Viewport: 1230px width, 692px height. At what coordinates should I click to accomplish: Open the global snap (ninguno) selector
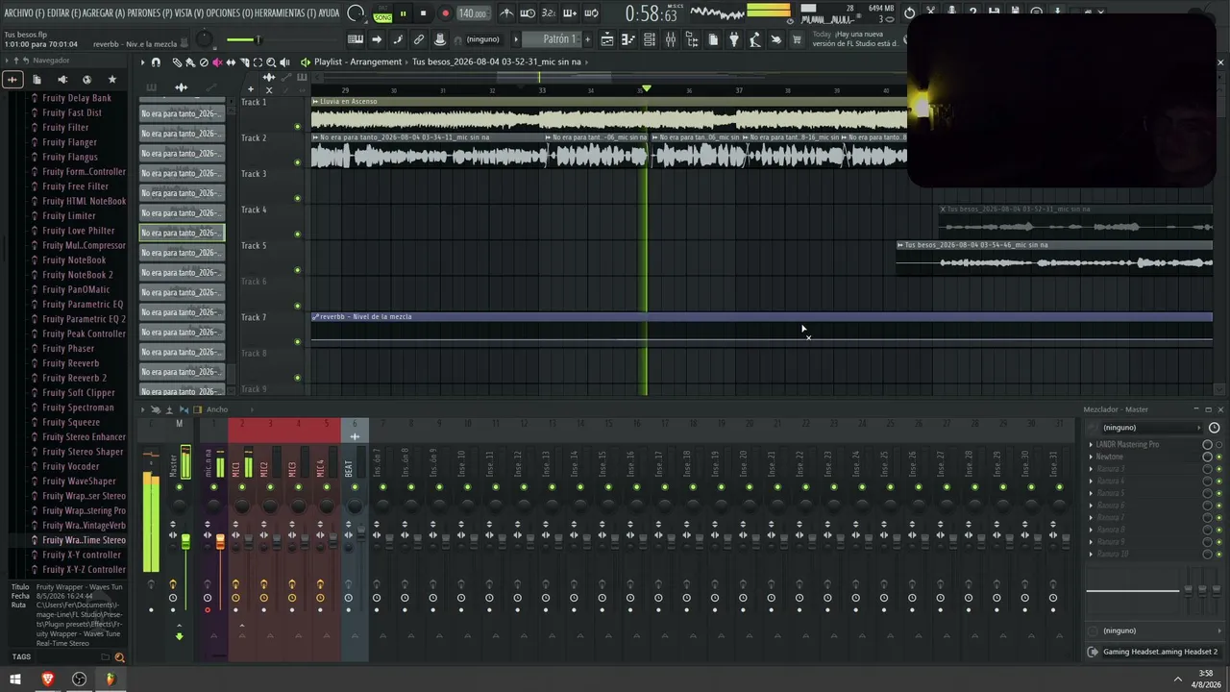click(x=483, y=39)
